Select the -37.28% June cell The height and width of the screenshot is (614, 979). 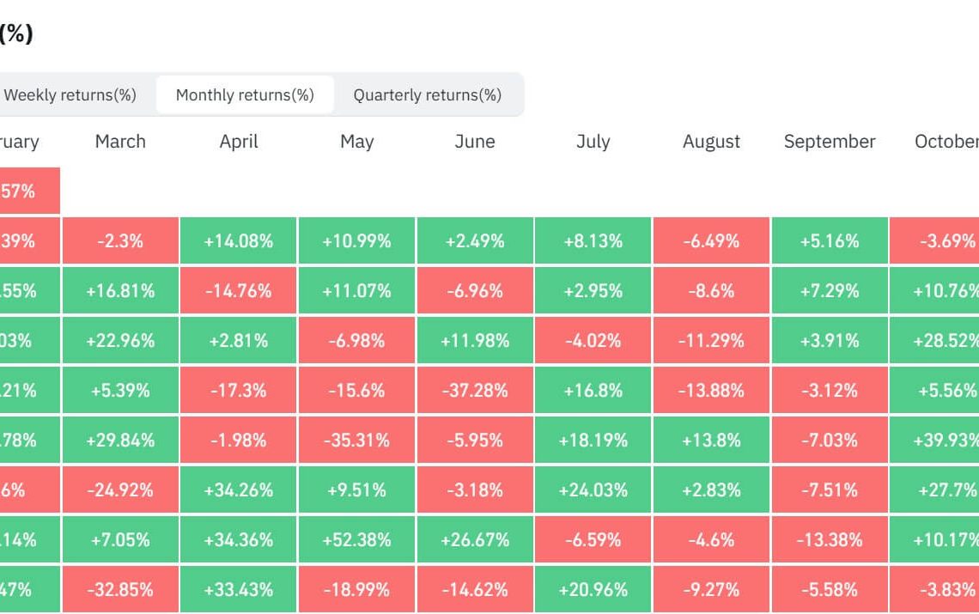click(x=475, y=391)
